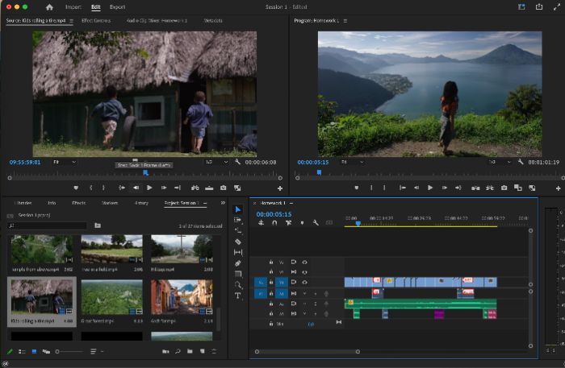This screenshot has width=565, height=368.
Task: Expand hidden panel tabs chevrons
Action: [223, 203]
